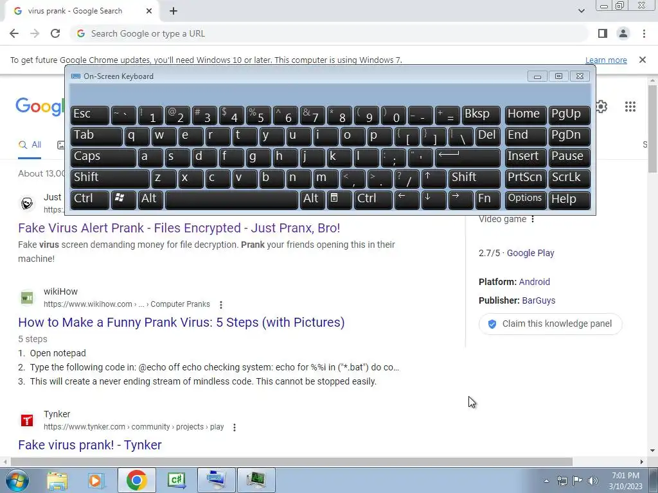Reload the page with refresh icon
This screenshot has height=493, width=658.
[x=55, y=33]
